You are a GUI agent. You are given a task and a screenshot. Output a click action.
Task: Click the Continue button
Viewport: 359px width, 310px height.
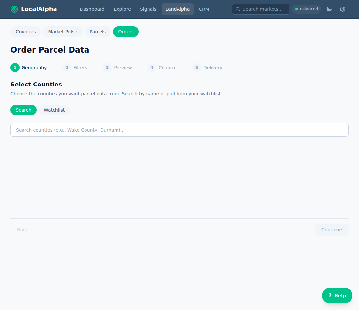point(332,230)
